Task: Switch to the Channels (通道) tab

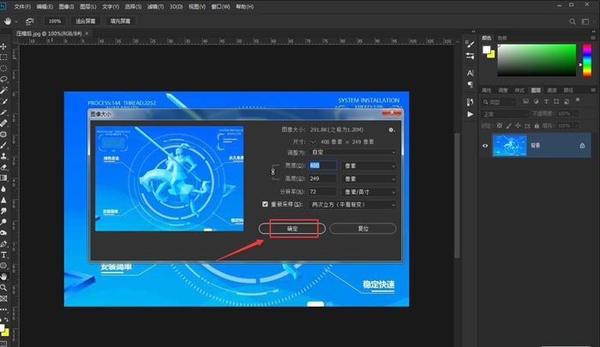Action: pos(552,89)
